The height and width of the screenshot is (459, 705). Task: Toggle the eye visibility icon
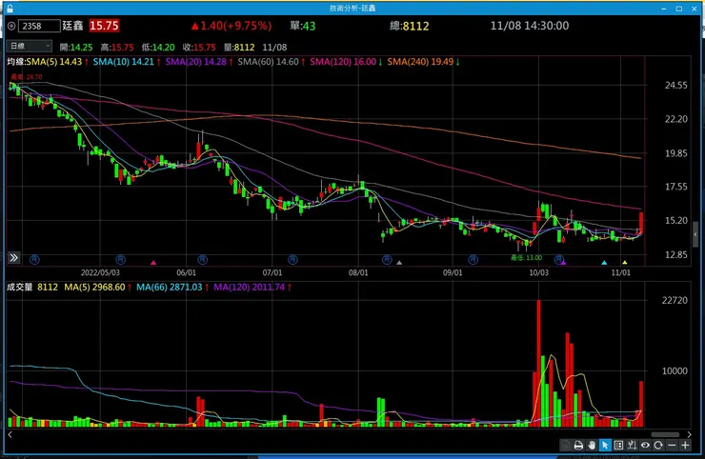645,445
